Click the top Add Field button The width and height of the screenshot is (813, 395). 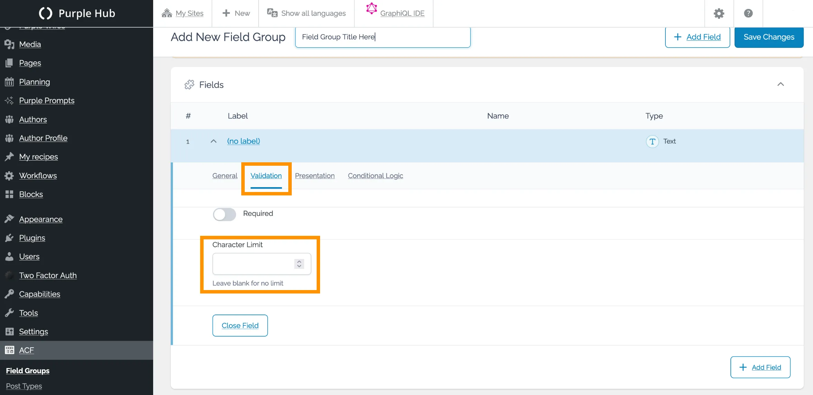(697, 37)
